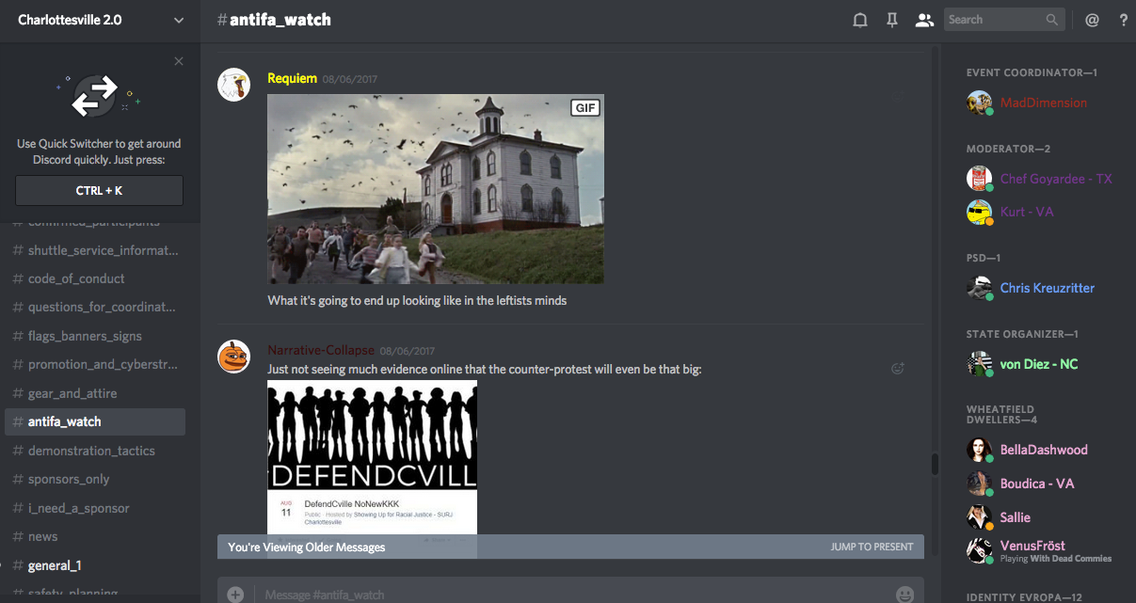Image resolution: width=1136 pixels, height=603 pixels.
Task: Jump to present messages
Action: coord(872,547)
